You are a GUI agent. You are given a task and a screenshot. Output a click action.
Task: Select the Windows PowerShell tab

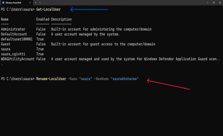pyautogui.click(x=16, y=3)
